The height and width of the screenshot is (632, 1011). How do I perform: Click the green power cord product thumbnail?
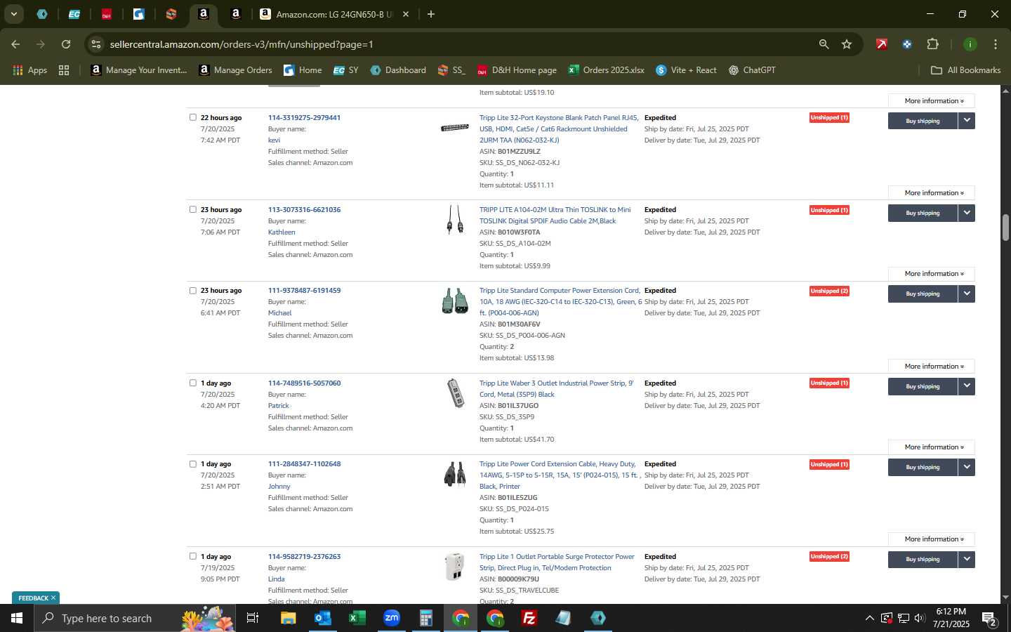coord(455,301)
